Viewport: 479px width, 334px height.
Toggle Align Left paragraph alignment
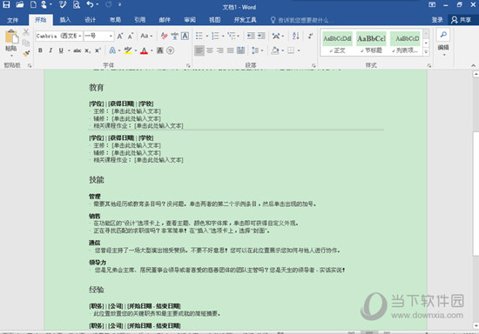pos(199,50)
